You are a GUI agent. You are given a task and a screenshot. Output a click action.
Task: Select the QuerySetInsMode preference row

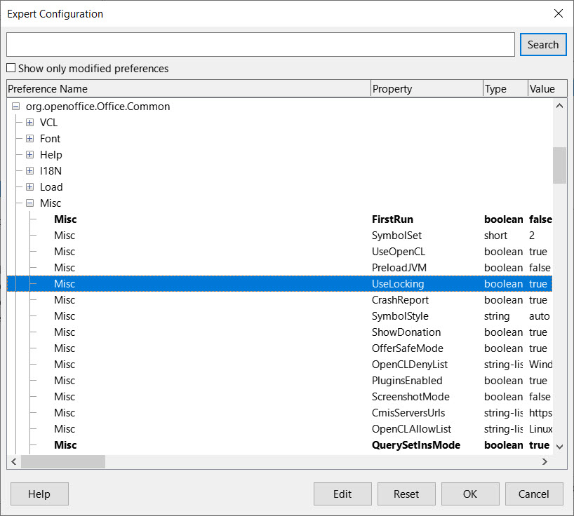tap(280, 444)
